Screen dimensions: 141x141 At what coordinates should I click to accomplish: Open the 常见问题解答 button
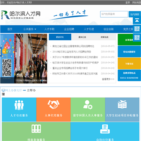pyautogui.click(x=129, y=52)
